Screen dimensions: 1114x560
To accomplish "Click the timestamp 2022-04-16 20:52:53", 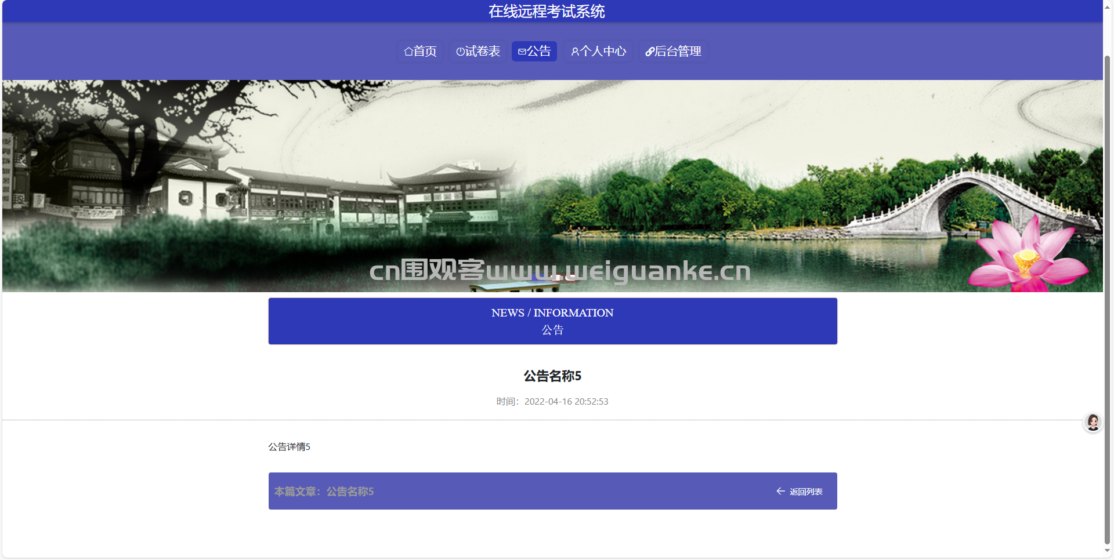I will click(x=566, y=402).
